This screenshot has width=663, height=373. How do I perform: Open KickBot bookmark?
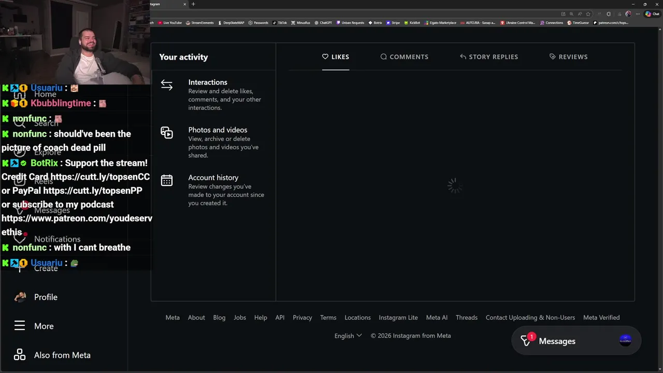tap(412, 23)
